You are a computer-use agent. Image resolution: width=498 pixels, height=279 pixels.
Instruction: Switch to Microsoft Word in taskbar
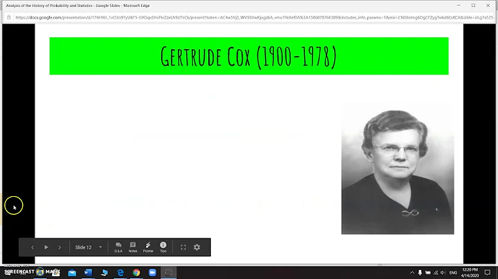coord(88,273)
